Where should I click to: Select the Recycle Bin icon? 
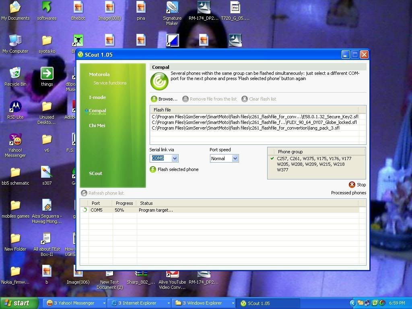15,77
